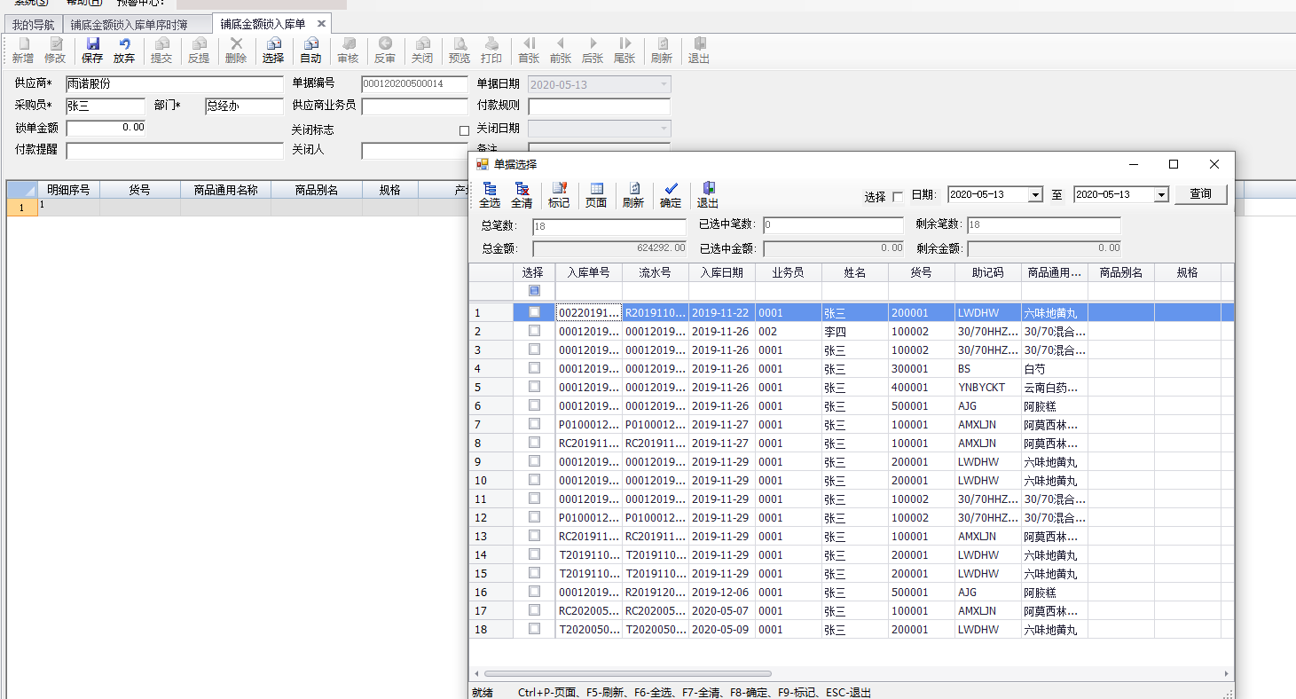Confirm selection with 确定 icon
This screenshot has height=699, width=1296.
click(671, 195)
